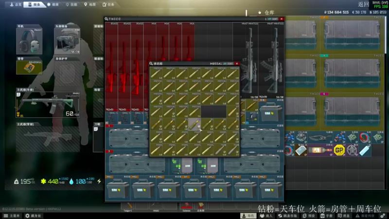Switch to the 健康 health tab
The height and width of the screenshot is (219, 389).
(x=53, y=4)
